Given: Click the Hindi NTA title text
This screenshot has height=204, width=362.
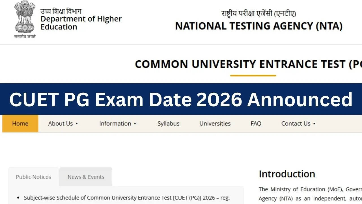Looking at the screenshot, I should tap(258, 13).
